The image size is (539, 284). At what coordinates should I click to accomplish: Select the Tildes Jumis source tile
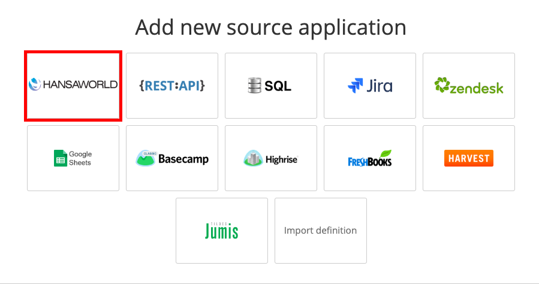coord(221,231)
